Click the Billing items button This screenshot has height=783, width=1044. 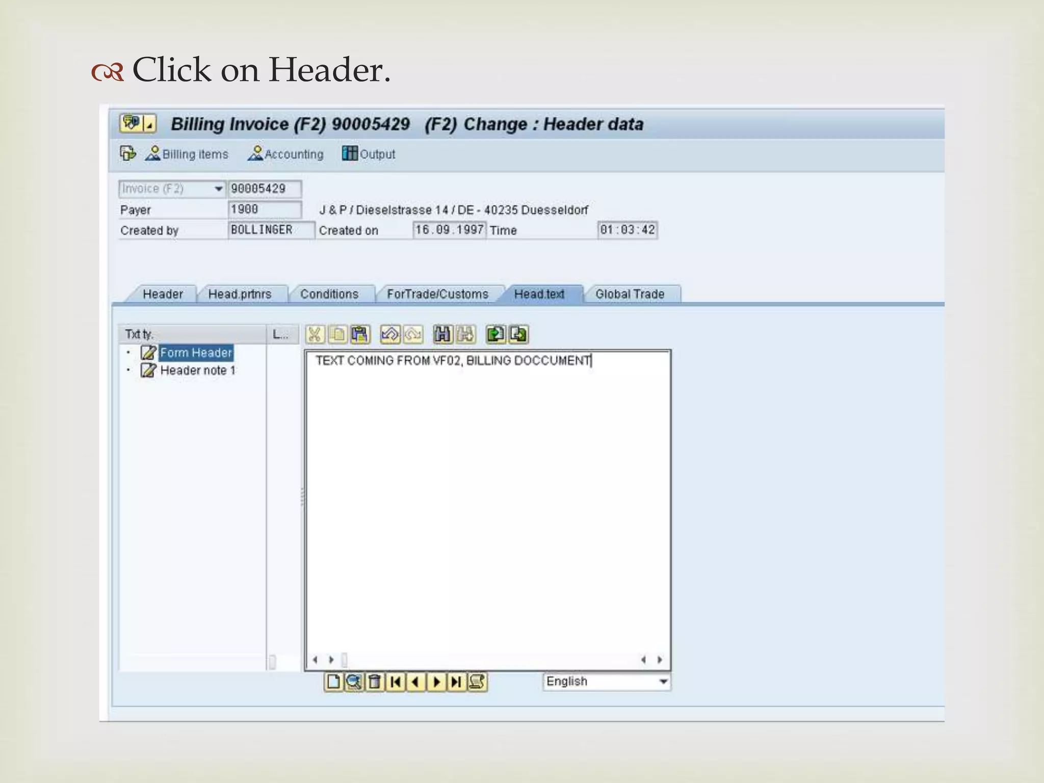point(187,154)
